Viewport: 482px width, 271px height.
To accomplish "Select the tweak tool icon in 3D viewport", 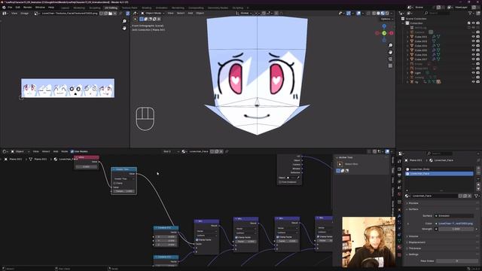I will tap(136, 19).
